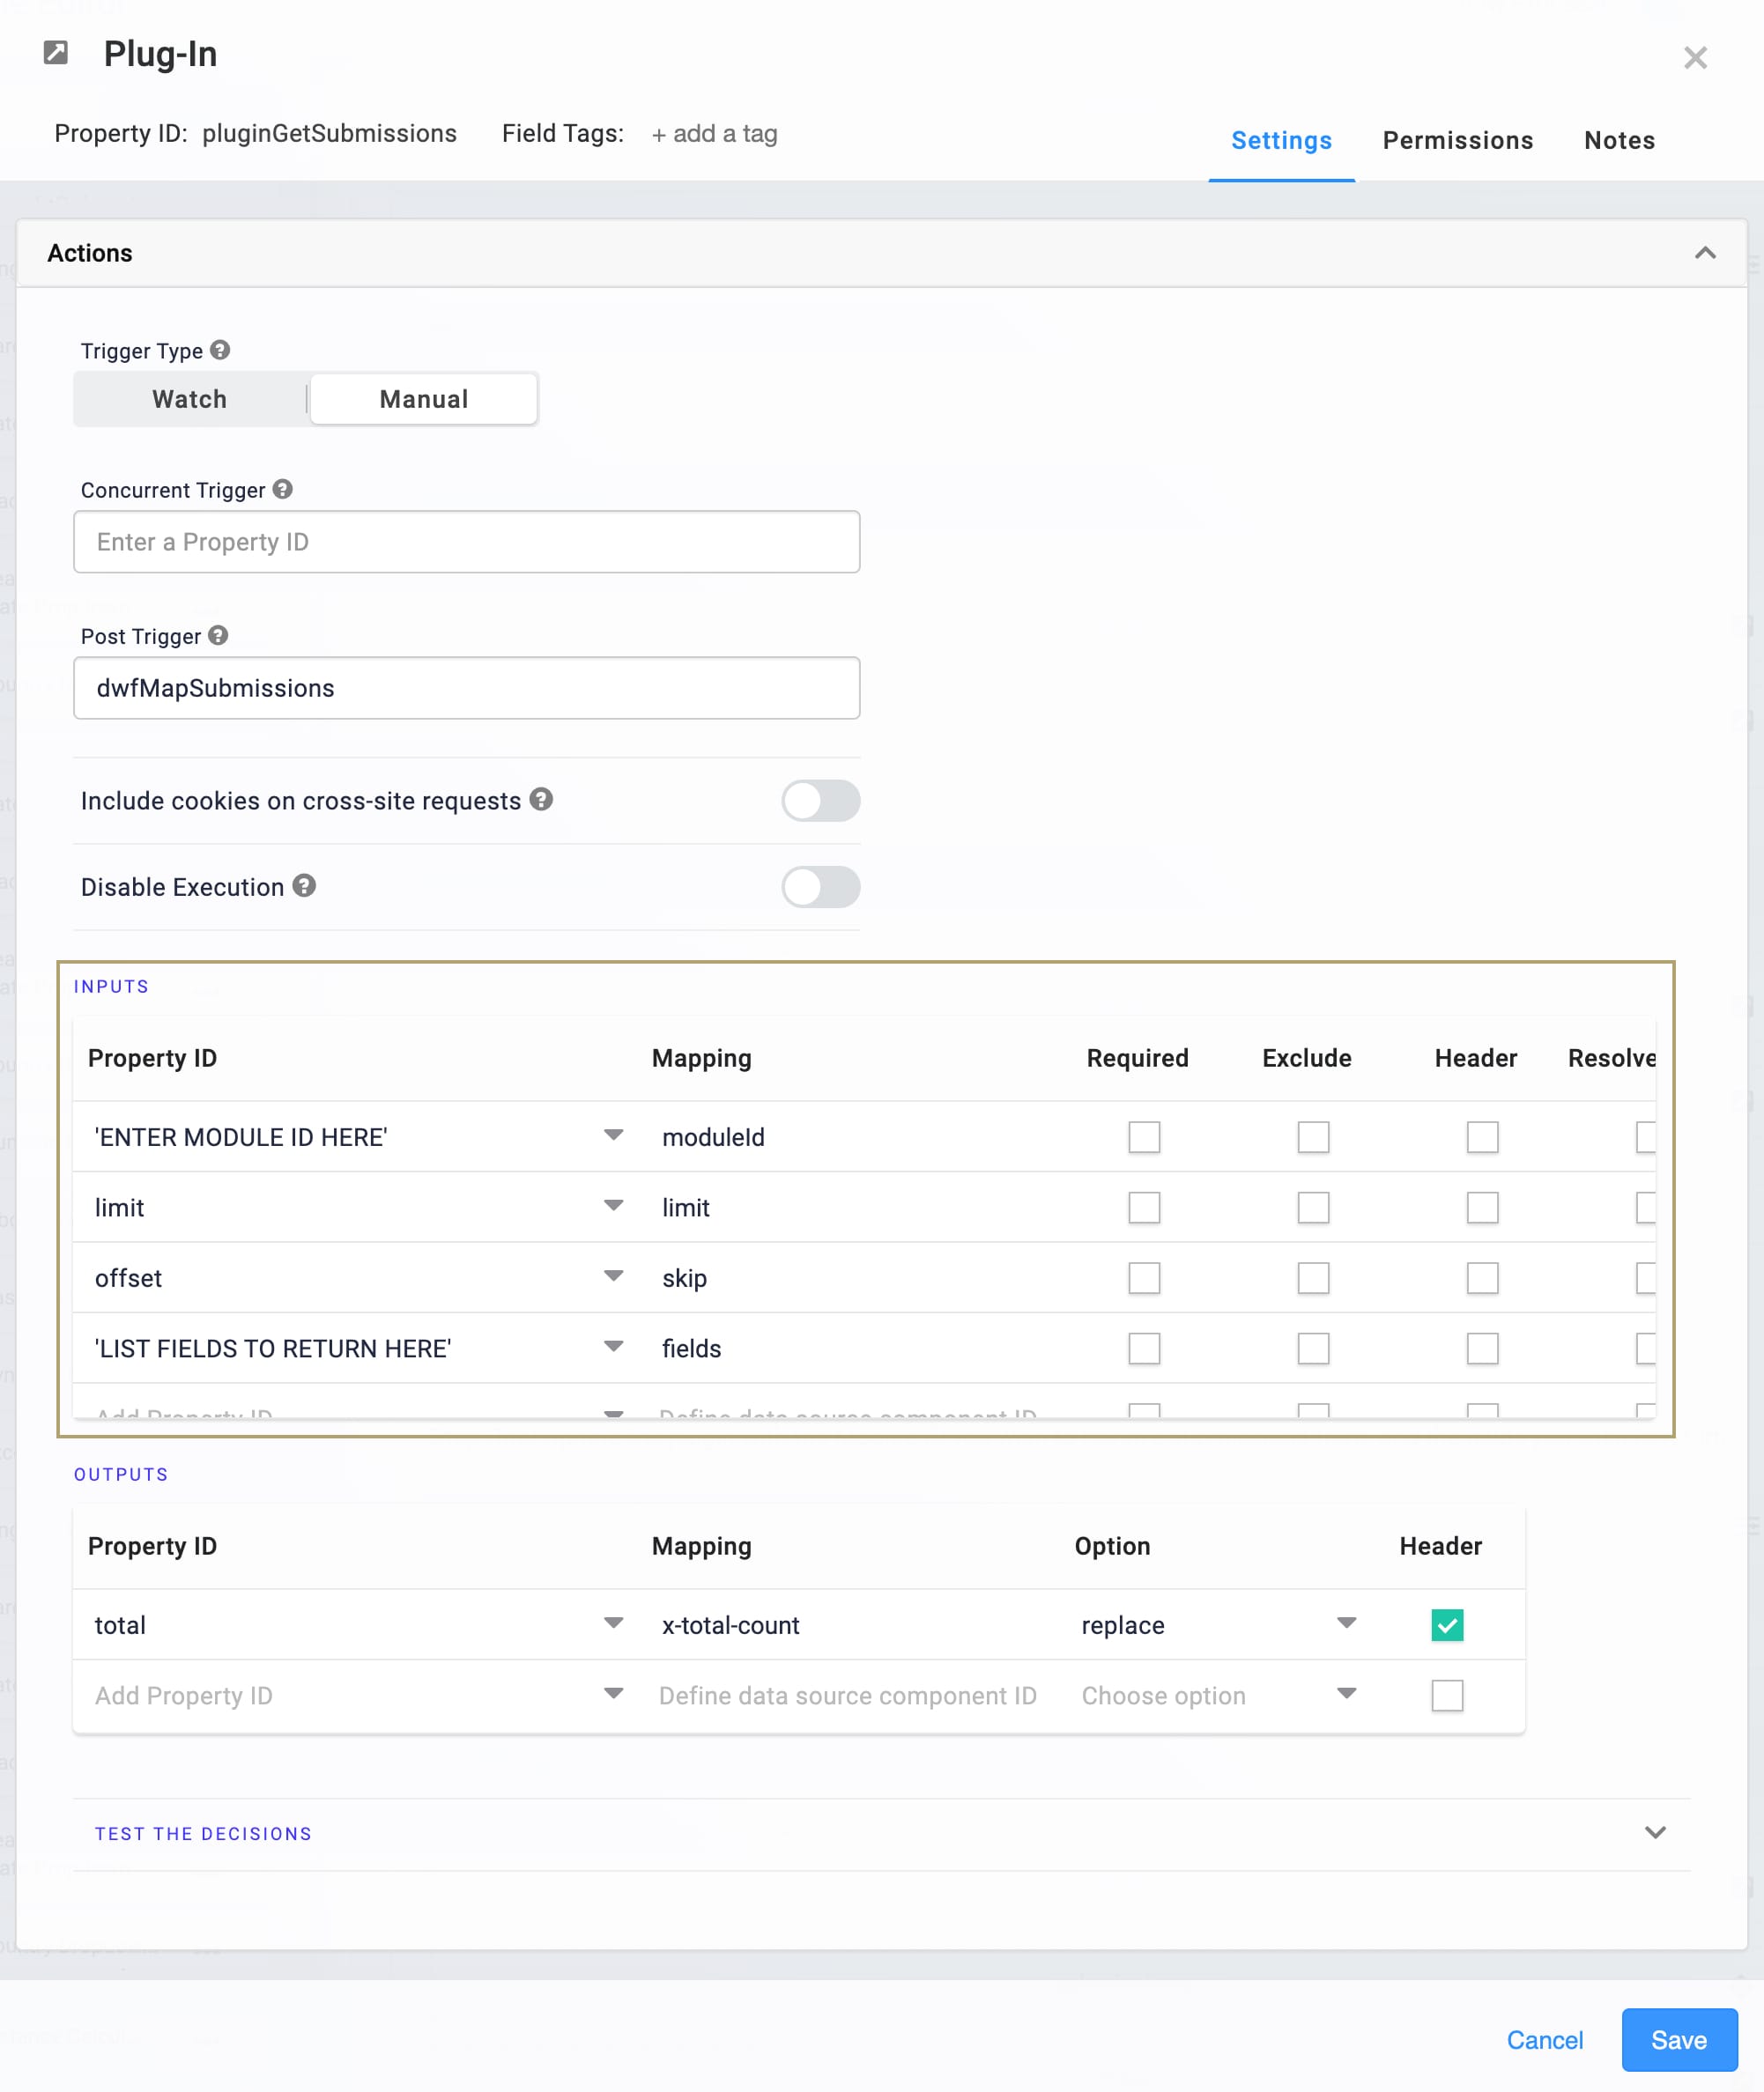Show help for Disable Execution

pos(304,885)
